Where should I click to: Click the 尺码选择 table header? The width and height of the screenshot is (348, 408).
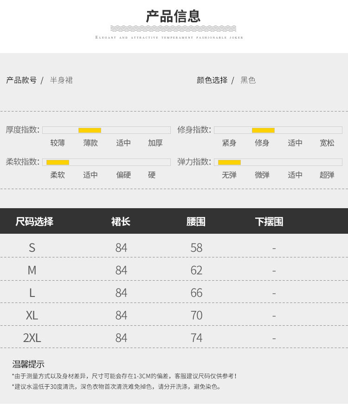pyautogui.click(x=34, y=222)
